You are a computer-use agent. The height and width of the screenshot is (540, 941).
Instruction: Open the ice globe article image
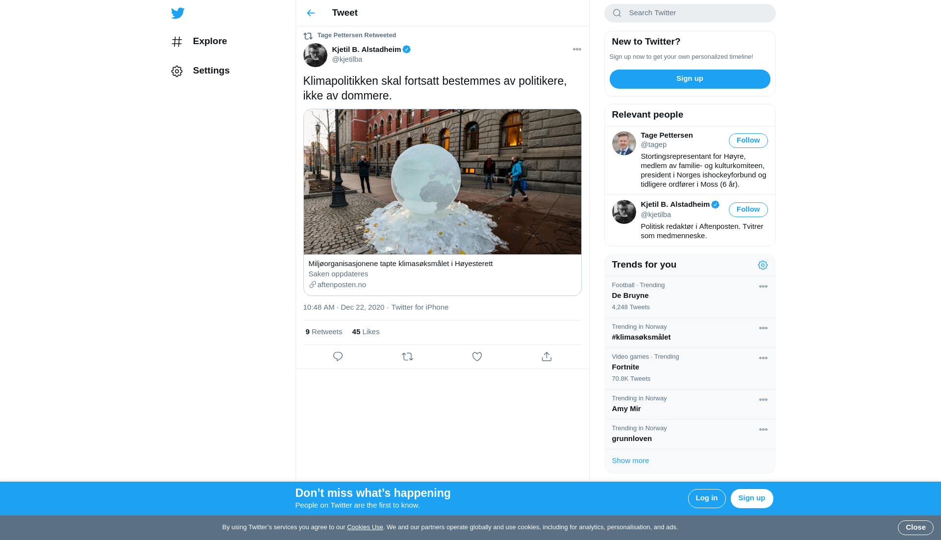point(442,182)
